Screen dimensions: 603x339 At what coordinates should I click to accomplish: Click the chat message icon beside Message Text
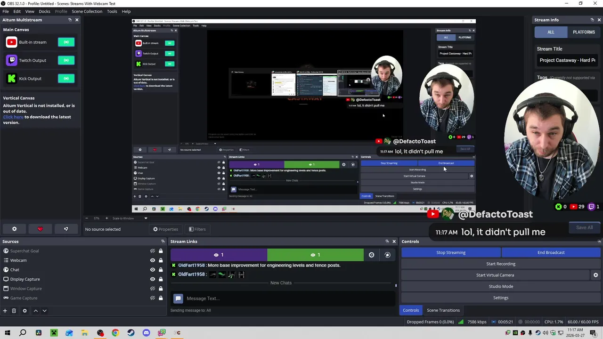[178, 299]
